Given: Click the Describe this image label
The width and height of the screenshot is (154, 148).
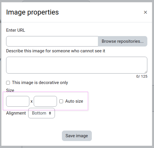Looking at the screenshot, I should pyautogui.click(x=55, y=51).
